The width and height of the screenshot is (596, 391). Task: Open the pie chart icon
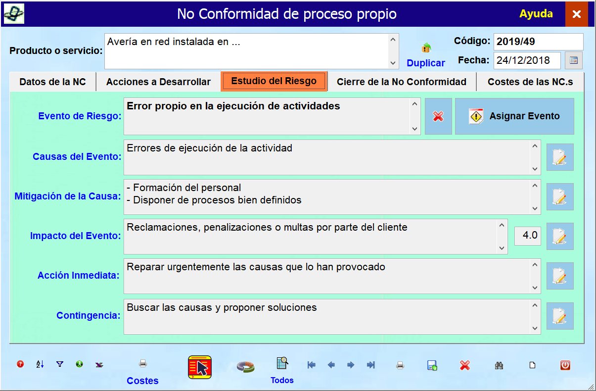click(245, 366)
